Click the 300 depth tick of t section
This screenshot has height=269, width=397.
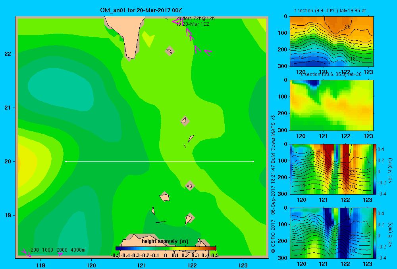(283, 66)
